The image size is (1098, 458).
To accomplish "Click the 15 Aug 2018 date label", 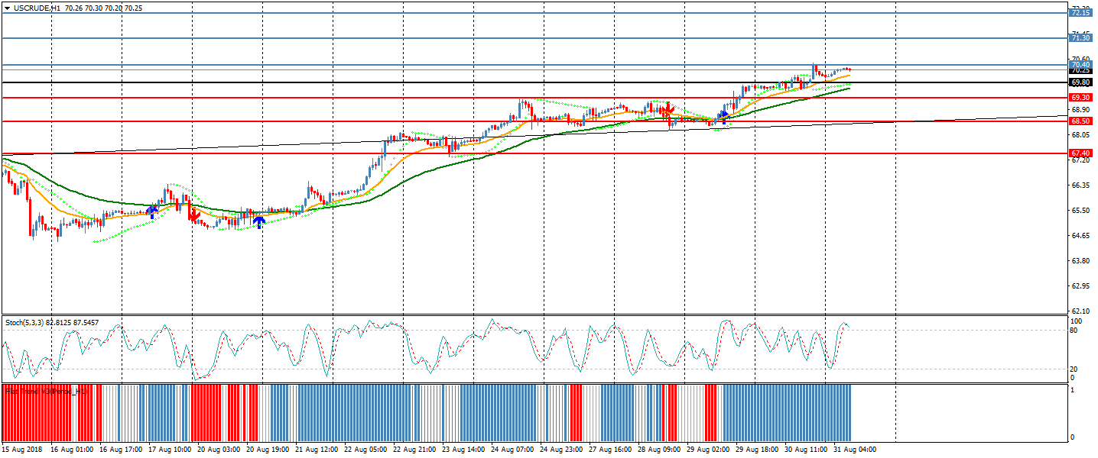I will 23,450.
